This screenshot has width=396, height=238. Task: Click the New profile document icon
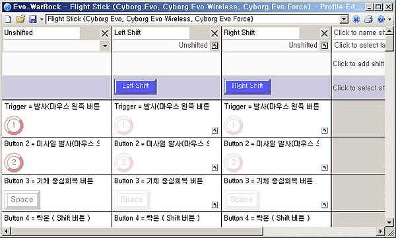tap(8, 19)
